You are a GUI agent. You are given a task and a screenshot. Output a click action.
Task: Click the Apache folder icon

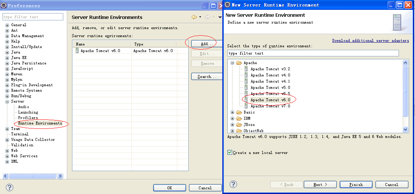pyautogui.click(x=239, y=63)
